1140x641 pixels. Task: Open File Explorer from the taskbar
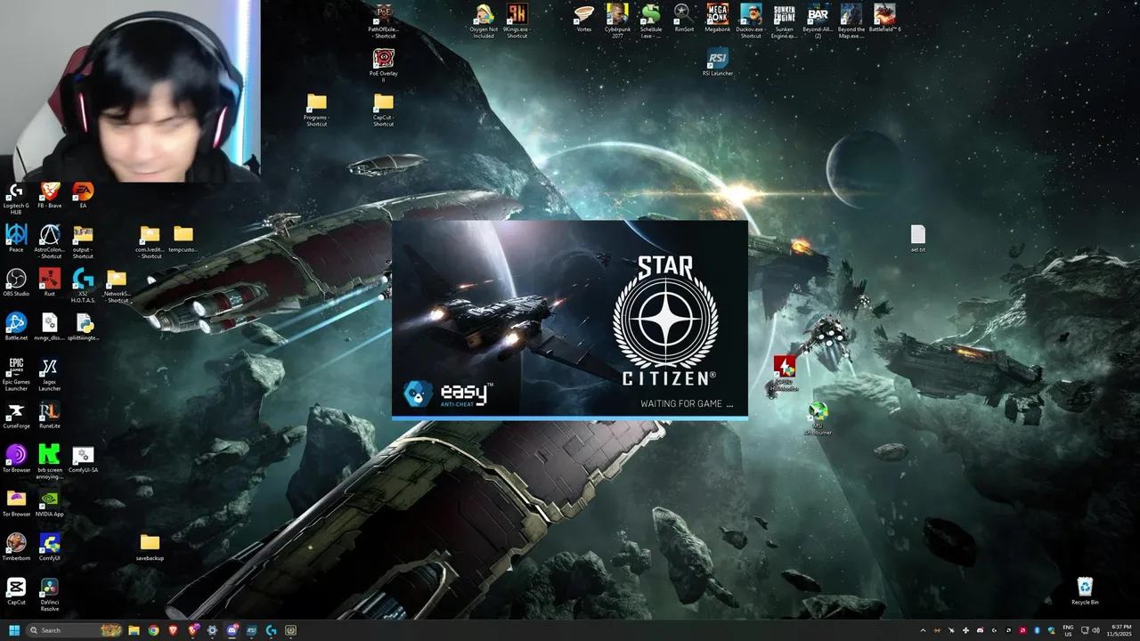(x=134, y=630)
